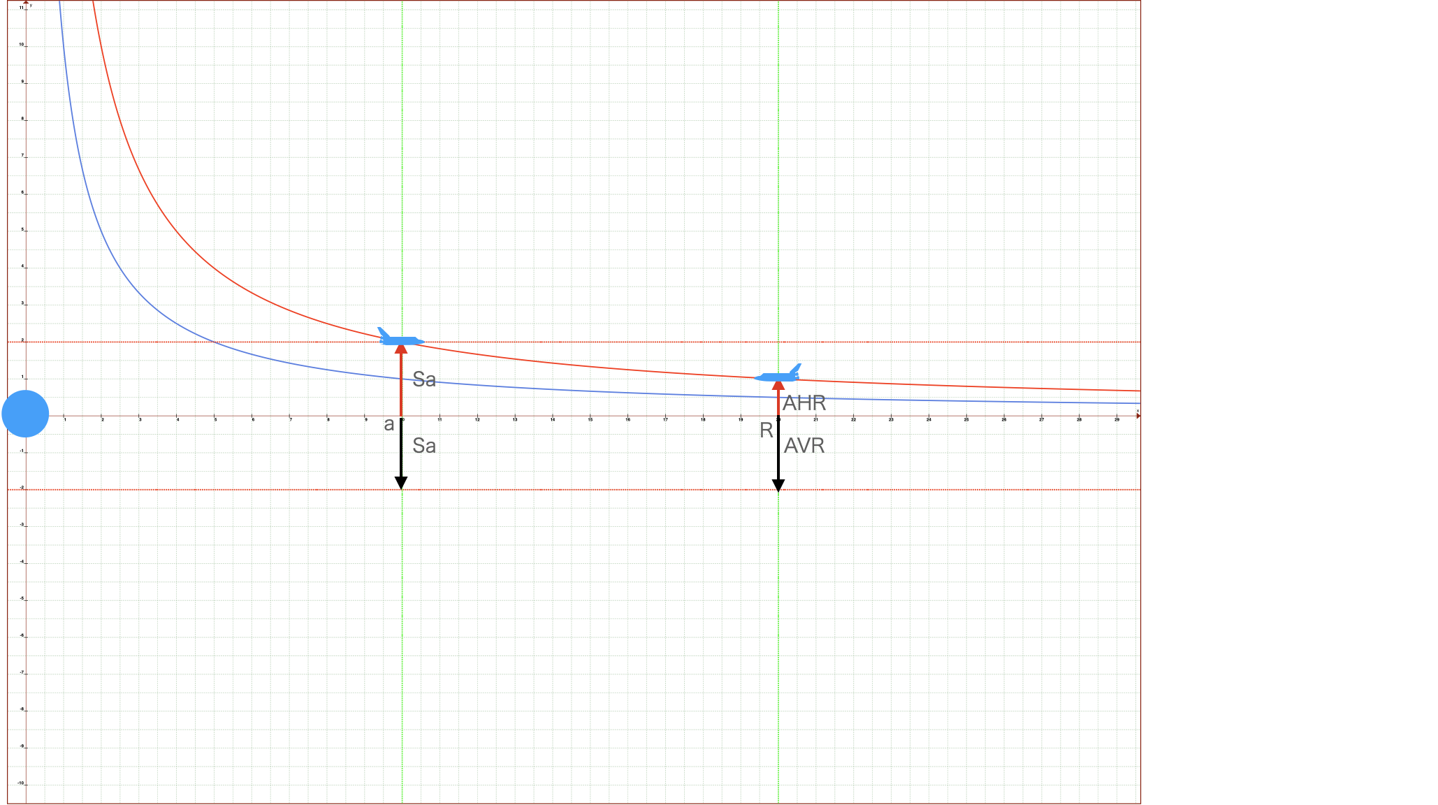Click the black arrowhead below the lower Sa label
Screen dimensions: 1438x805
401,483
